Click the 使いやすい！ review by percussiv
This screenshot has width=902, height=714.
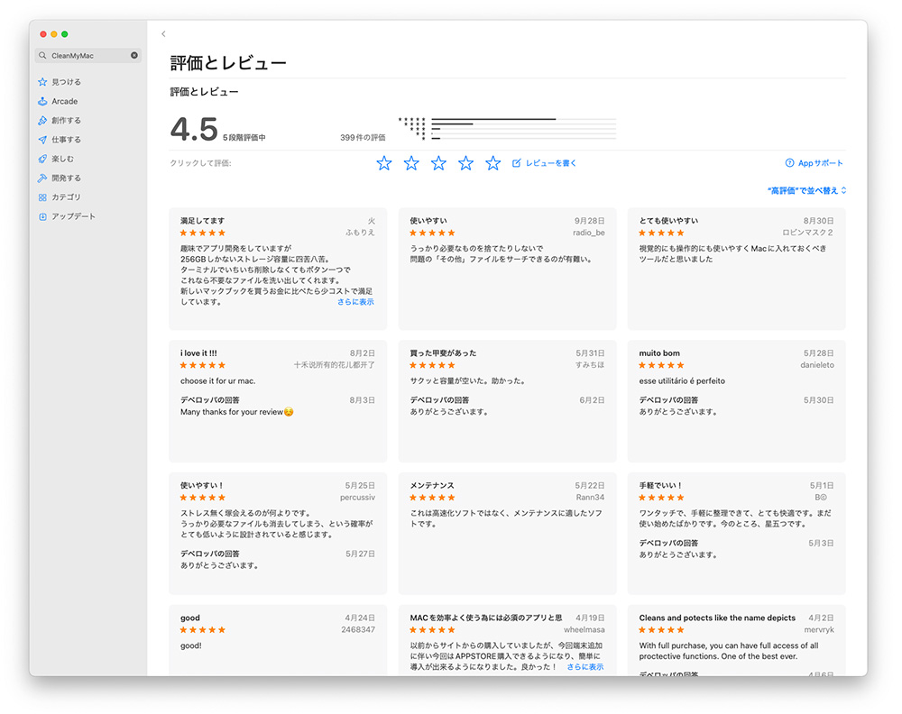coord(278,533)
